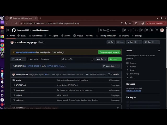Open the GitHub hamburger navigation menu
The width and height of the screenshot is (167, 125).
8,30
